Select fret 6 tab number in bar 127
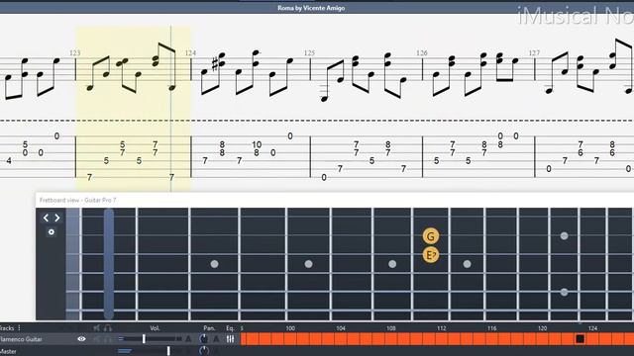 [x=581, y=153]
